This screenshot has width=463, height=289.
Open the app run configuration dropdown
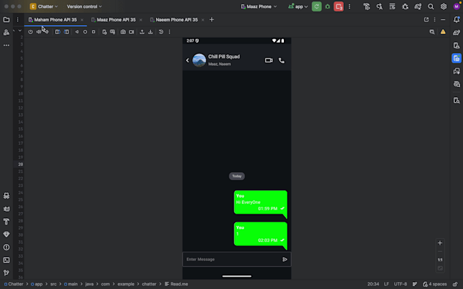298,7
